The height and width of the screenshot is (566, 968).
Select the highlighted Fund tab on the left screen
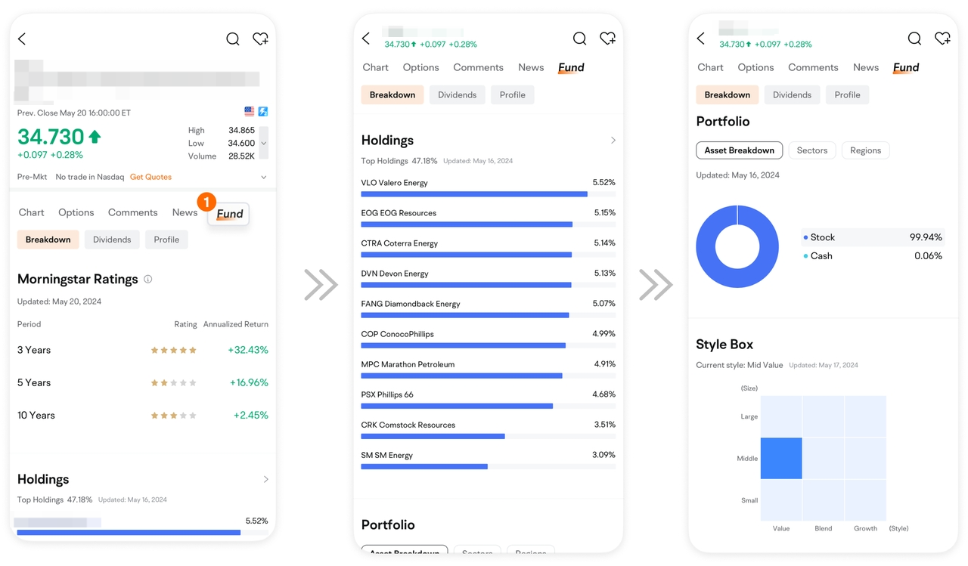pyautogui.click(x=229, y=214)
